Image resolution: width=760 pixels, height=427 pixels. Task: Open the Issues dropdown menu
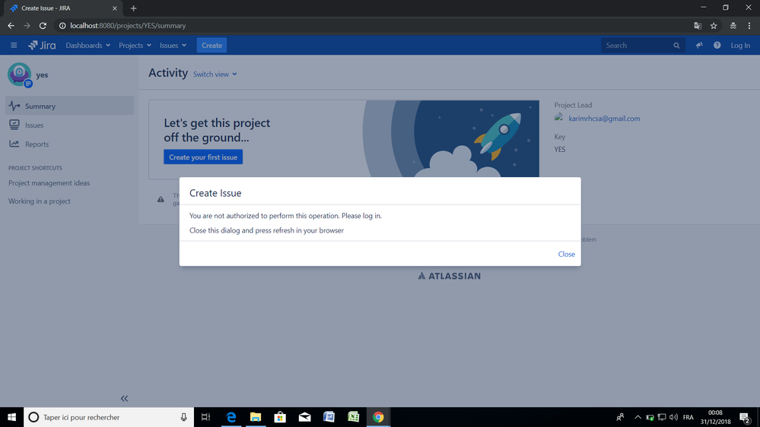tap(173, 45)
